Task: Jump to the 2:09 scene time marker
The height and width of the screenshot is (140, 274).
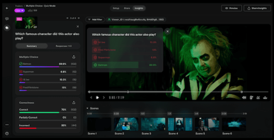Action: 224,114
